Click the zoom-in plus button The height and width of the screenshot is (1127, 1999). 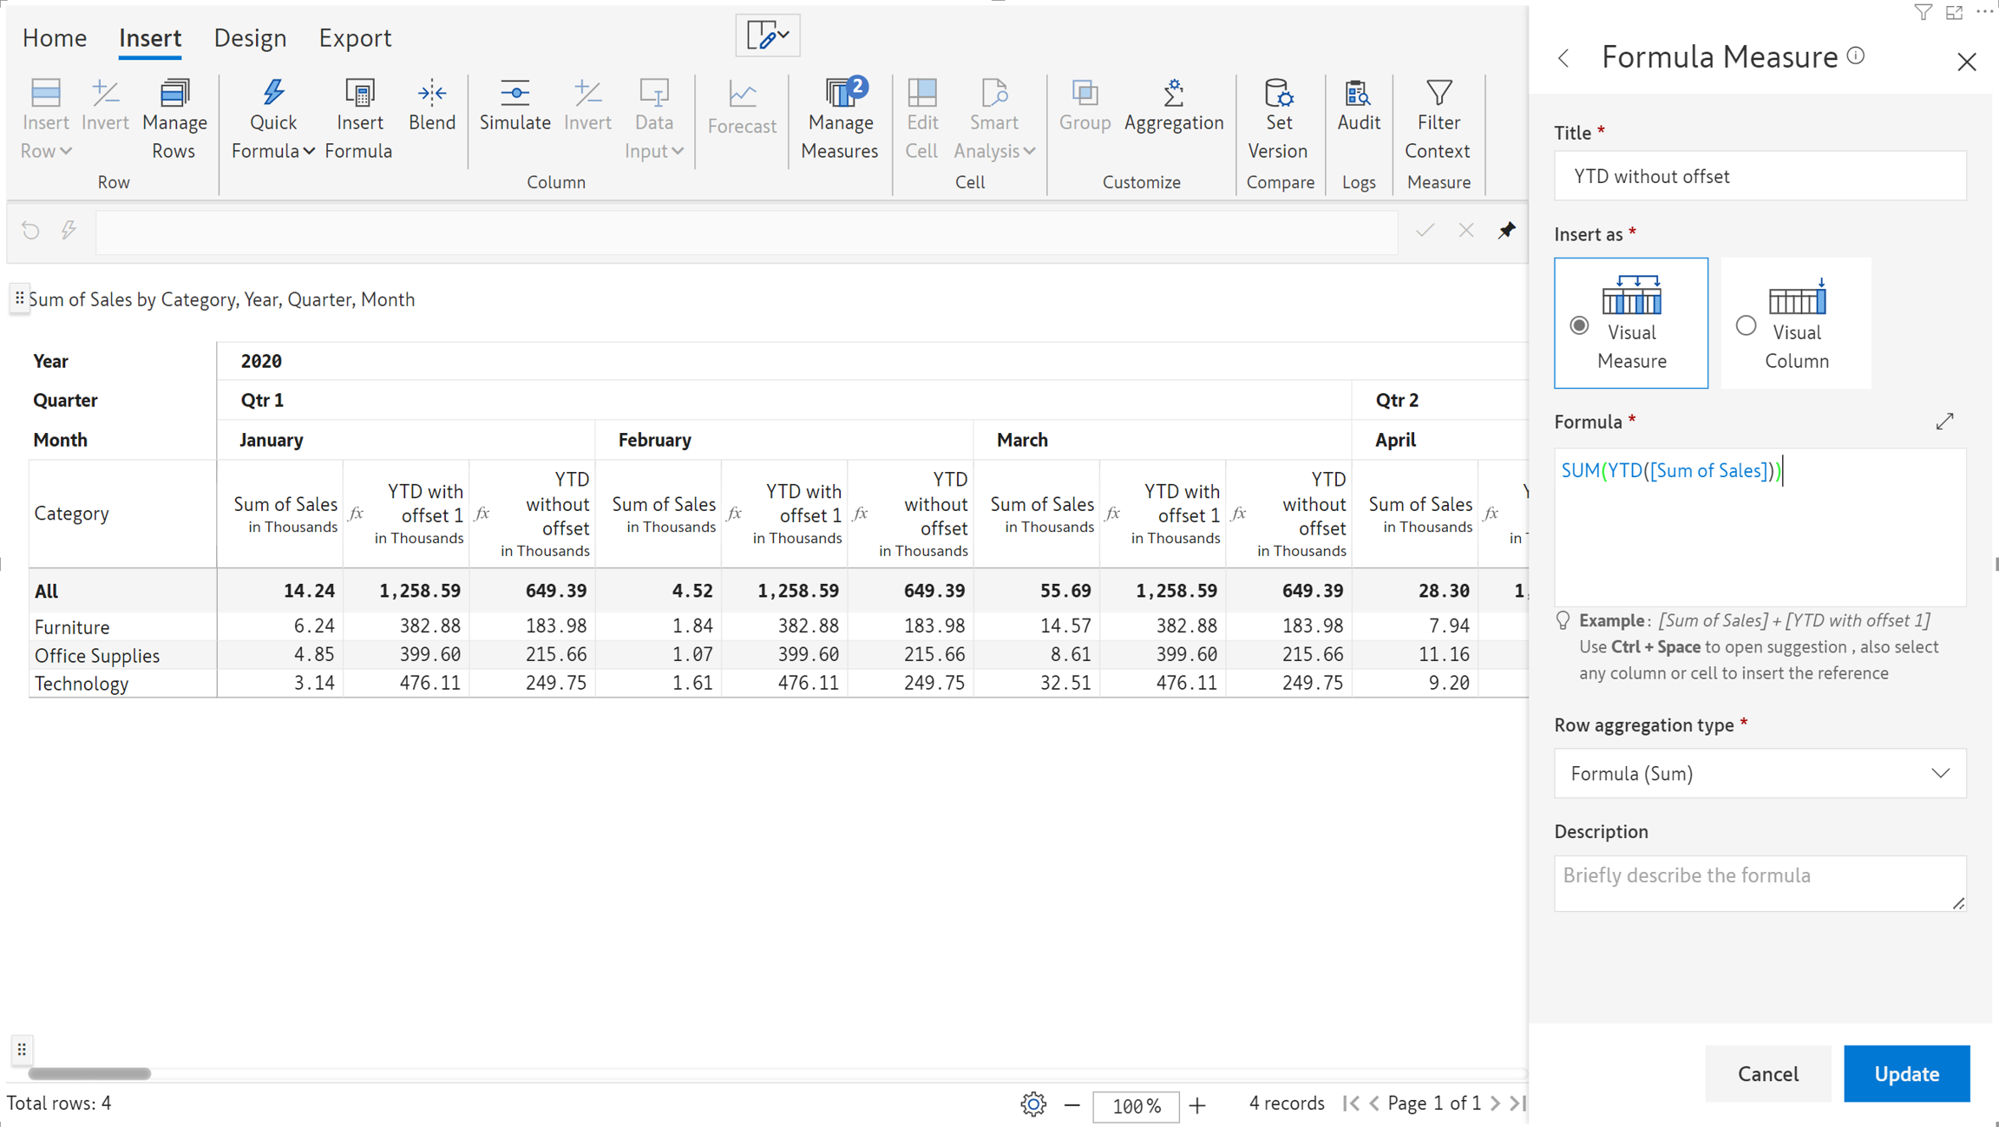pos(1197,1104)
